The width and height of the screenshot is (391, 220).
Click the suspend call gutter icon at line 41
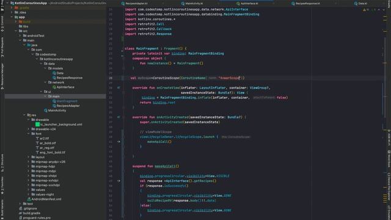[119, 142]
